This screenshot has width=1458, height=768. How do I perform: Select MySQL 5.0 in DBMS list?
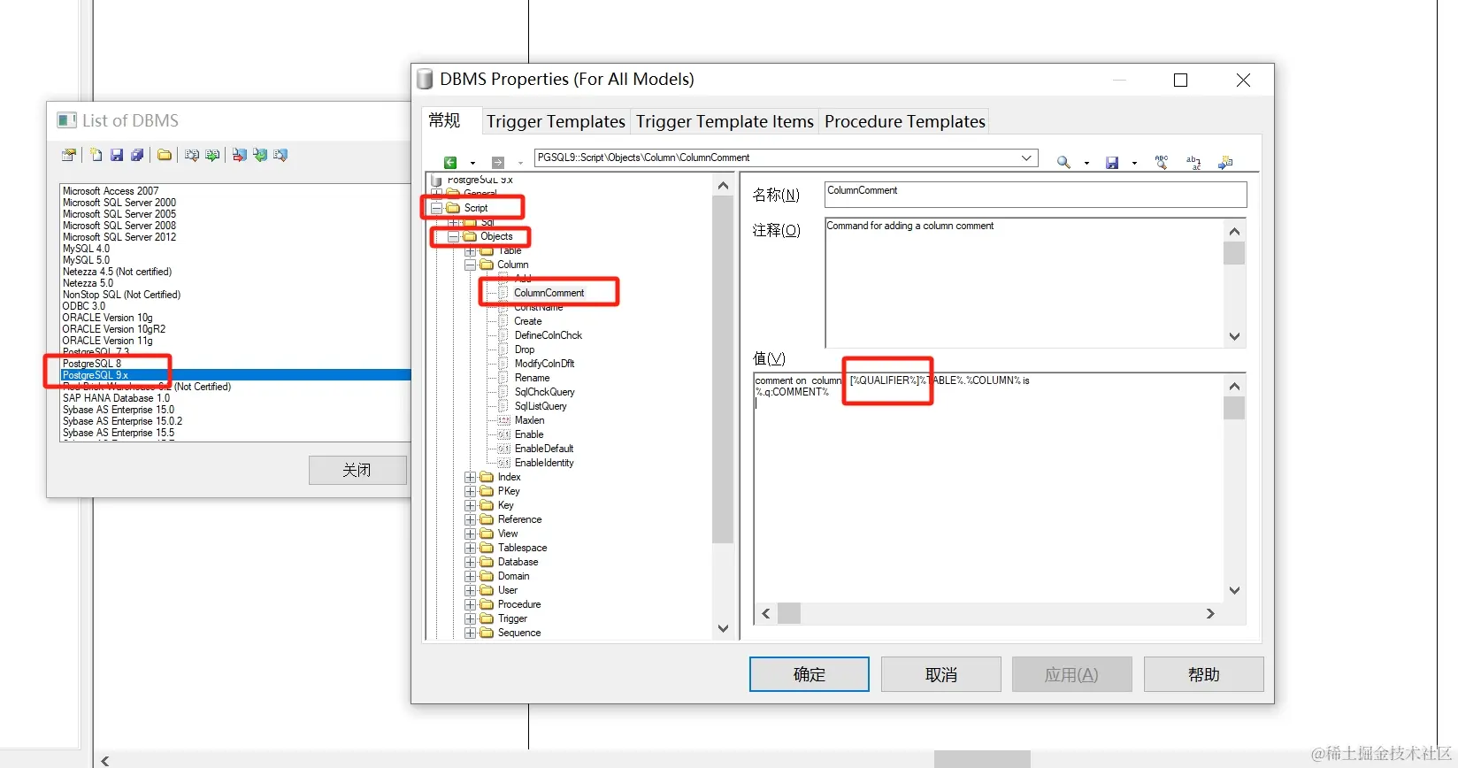86,260
